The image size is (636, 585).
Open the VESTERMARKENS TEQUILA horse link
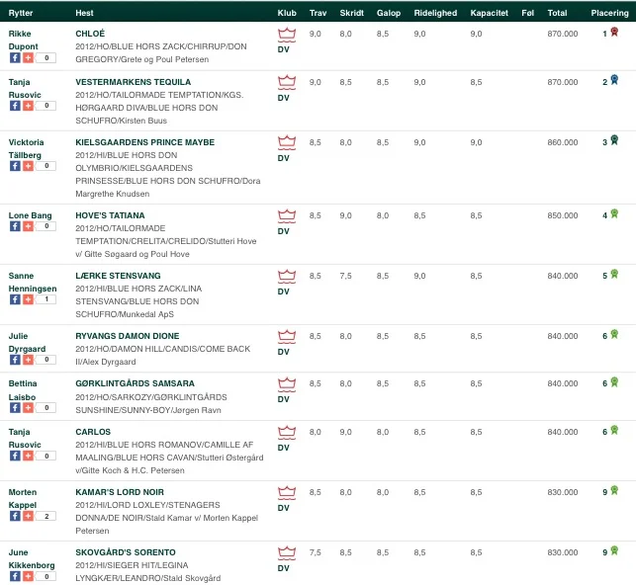(134, 82)
